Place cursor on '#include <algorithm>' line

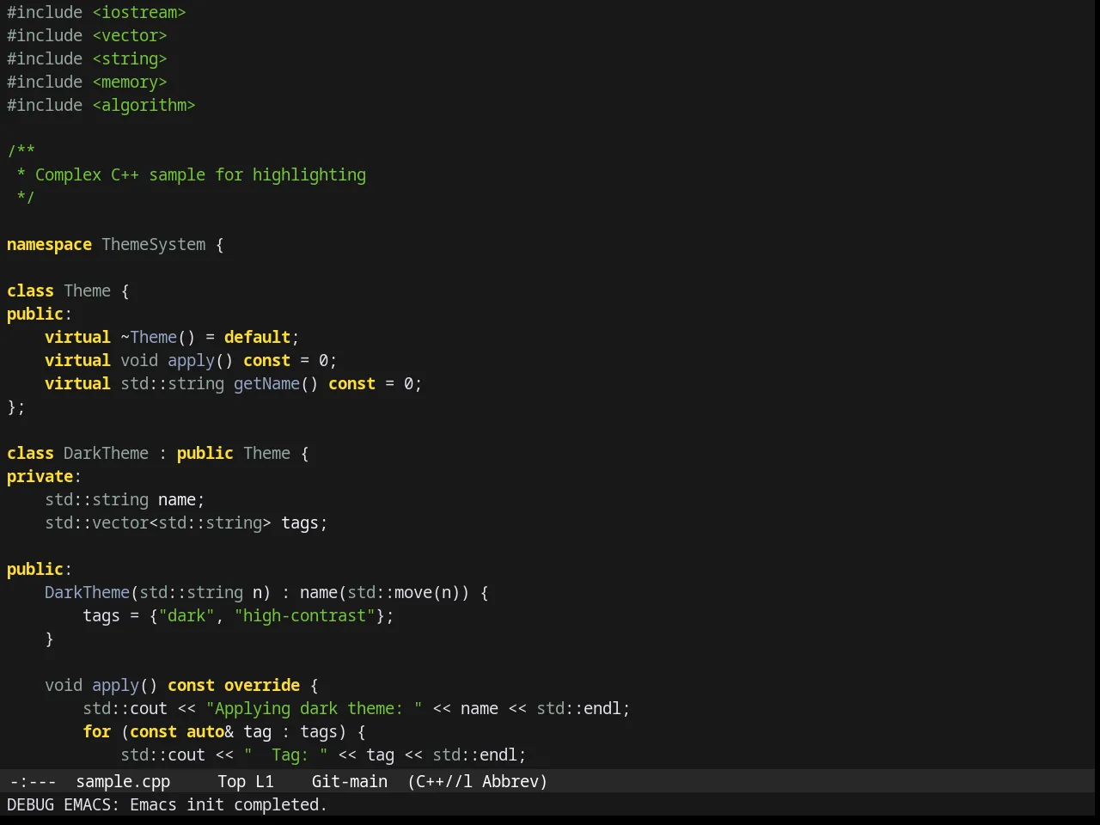[101, 105]
